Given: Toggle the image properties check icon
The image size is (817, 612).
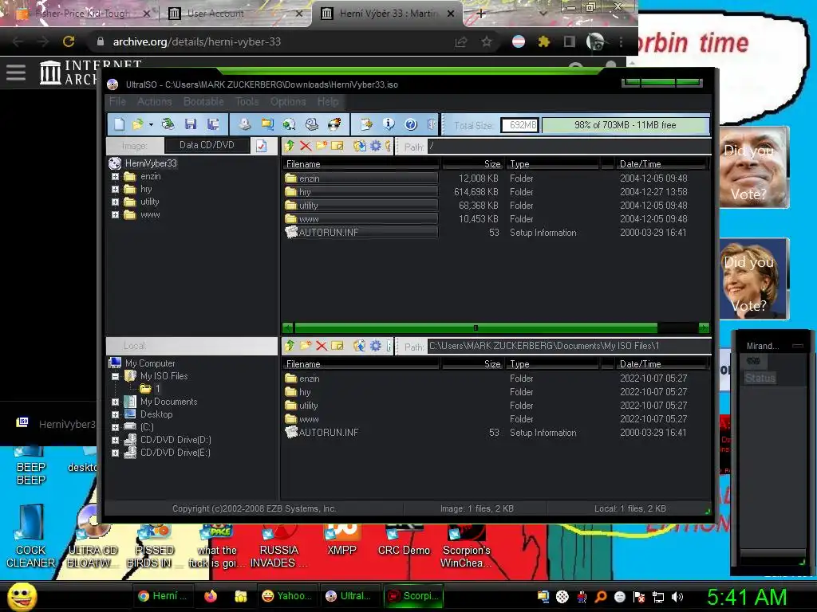Looking at the screenshot, I should click(x=261, y=147).
